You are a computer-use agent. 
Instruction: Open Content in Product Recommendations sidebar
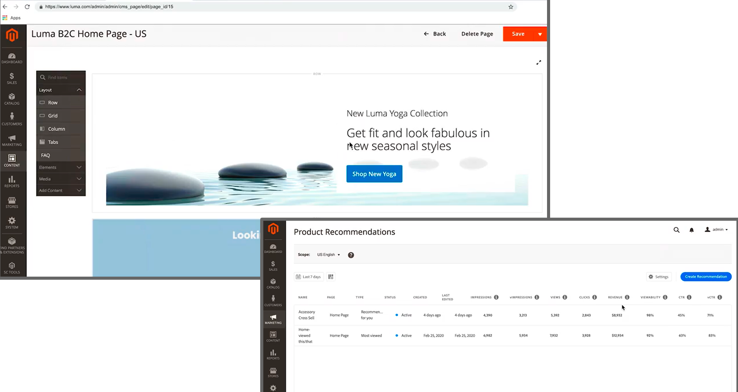click(x=273, y=337)
